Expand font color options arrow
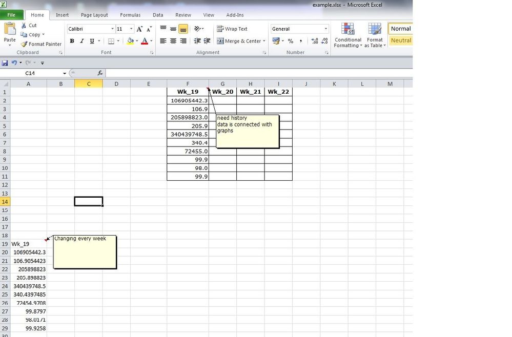This screenshot has width=512, height=337. (151, 41)
